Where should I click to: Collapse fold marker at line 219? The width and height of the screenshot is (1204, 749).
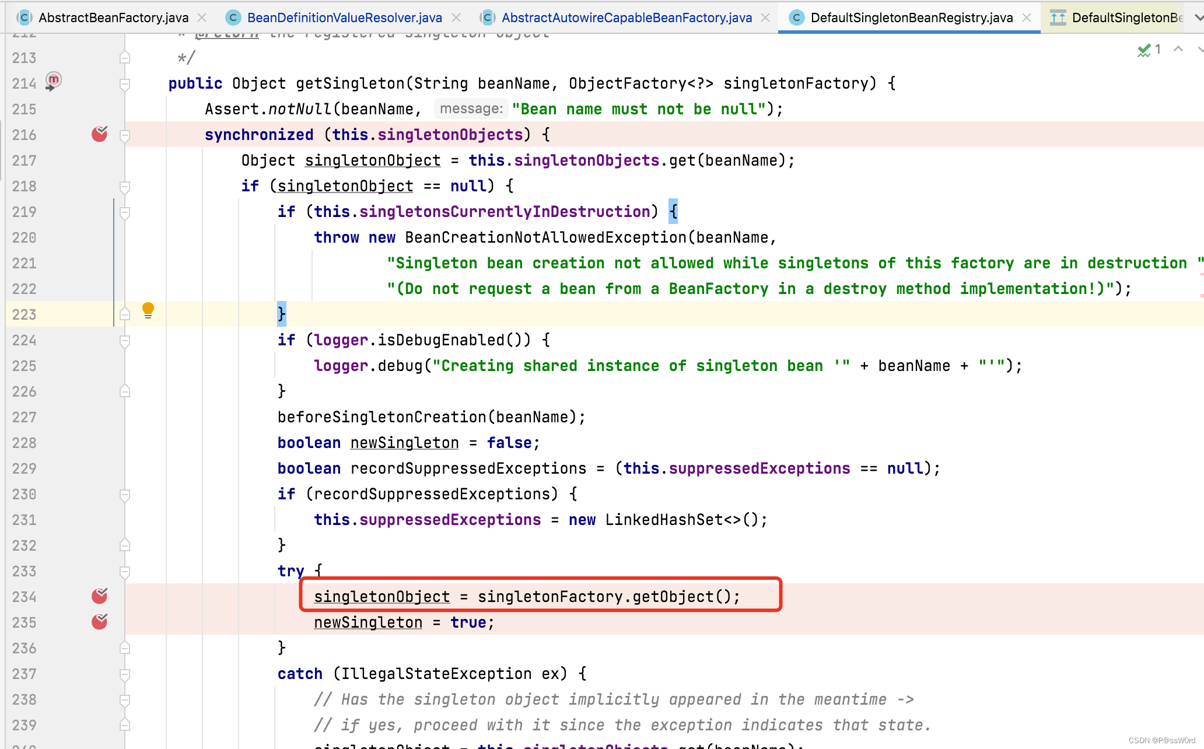click(125, 213)
